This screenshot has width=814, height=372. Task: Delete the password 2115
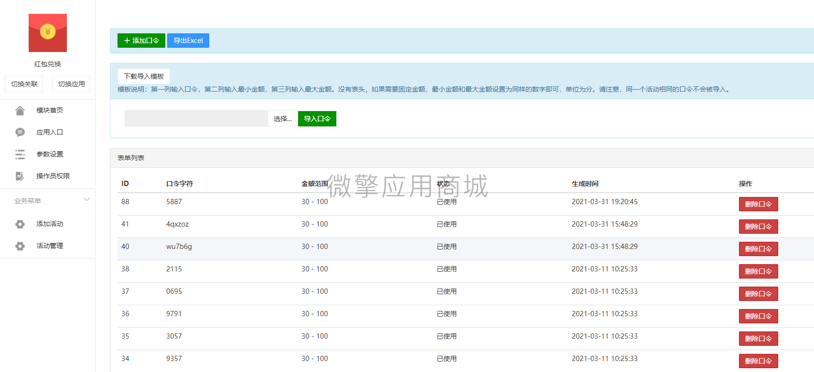point(759,271)
